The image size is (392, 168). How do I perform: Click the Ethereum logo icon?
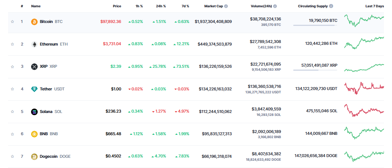[x=34, y=44]
